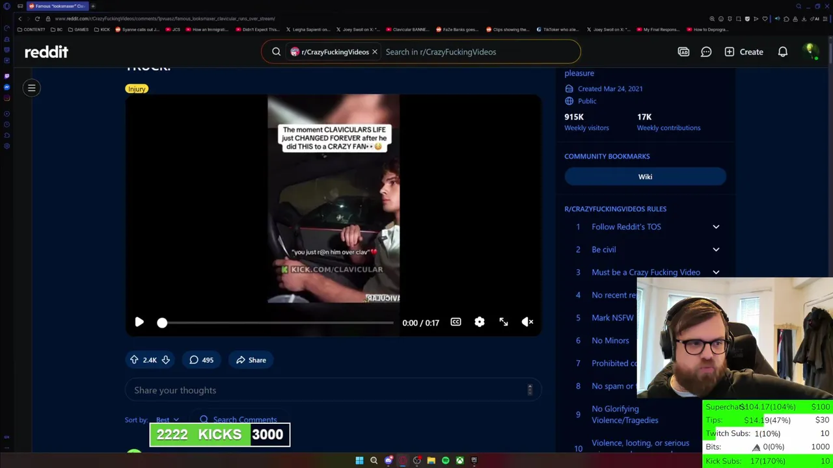Viewport: 833px width, 468px height.
Task: Click the video thumbnail area
Action: pyautogui.click(x=333, y=199)
